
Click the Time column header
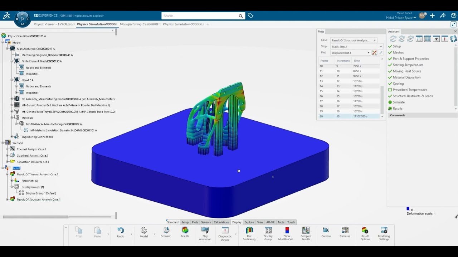365,61
